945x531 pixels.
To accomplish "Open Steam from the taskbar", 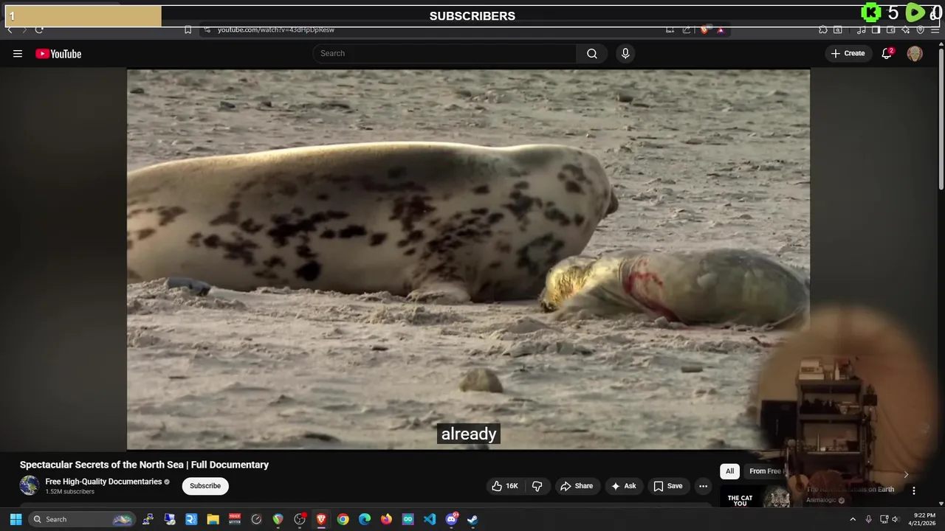I will 472,519.
